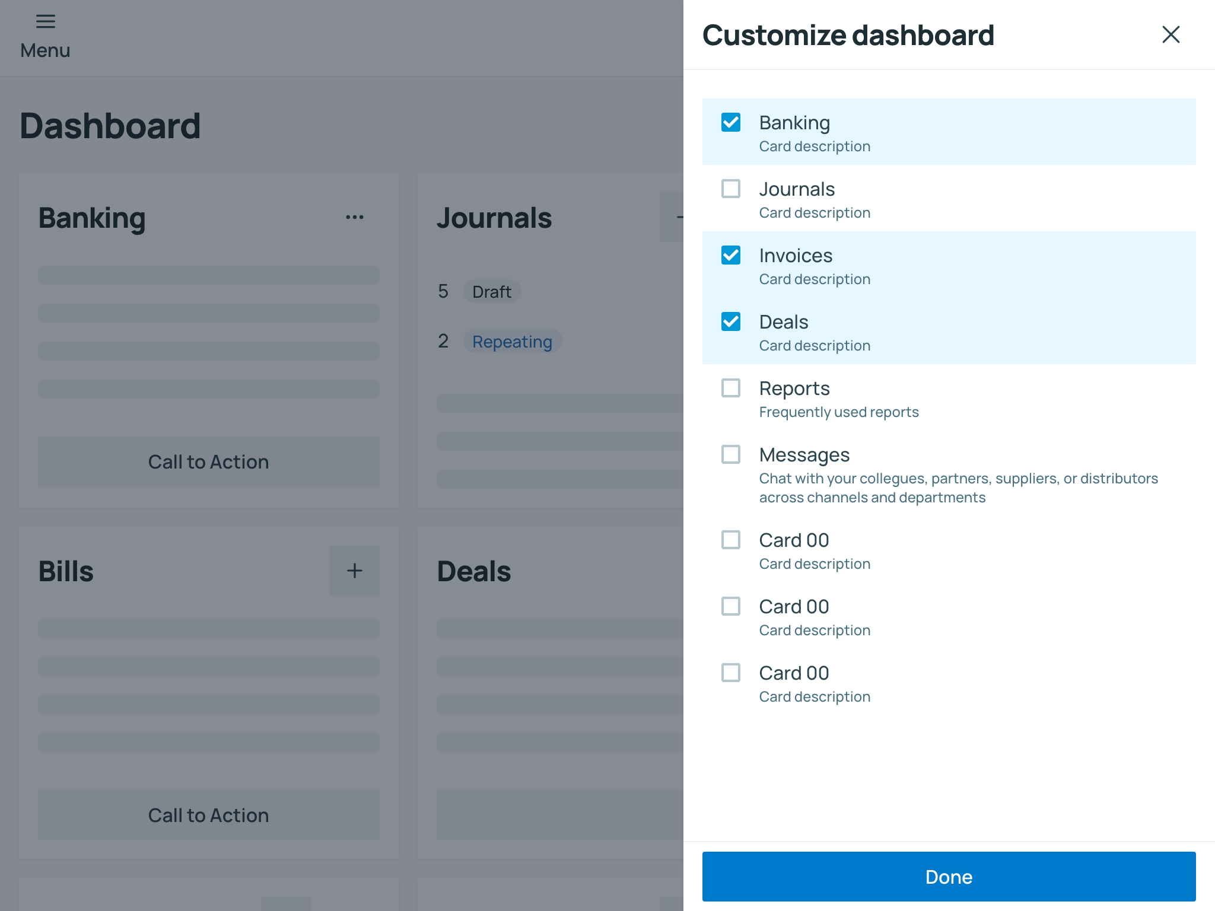Select the Draft tag in Journals
The height and width of the screenshot is (911, 1215).
tap(492, 292)
